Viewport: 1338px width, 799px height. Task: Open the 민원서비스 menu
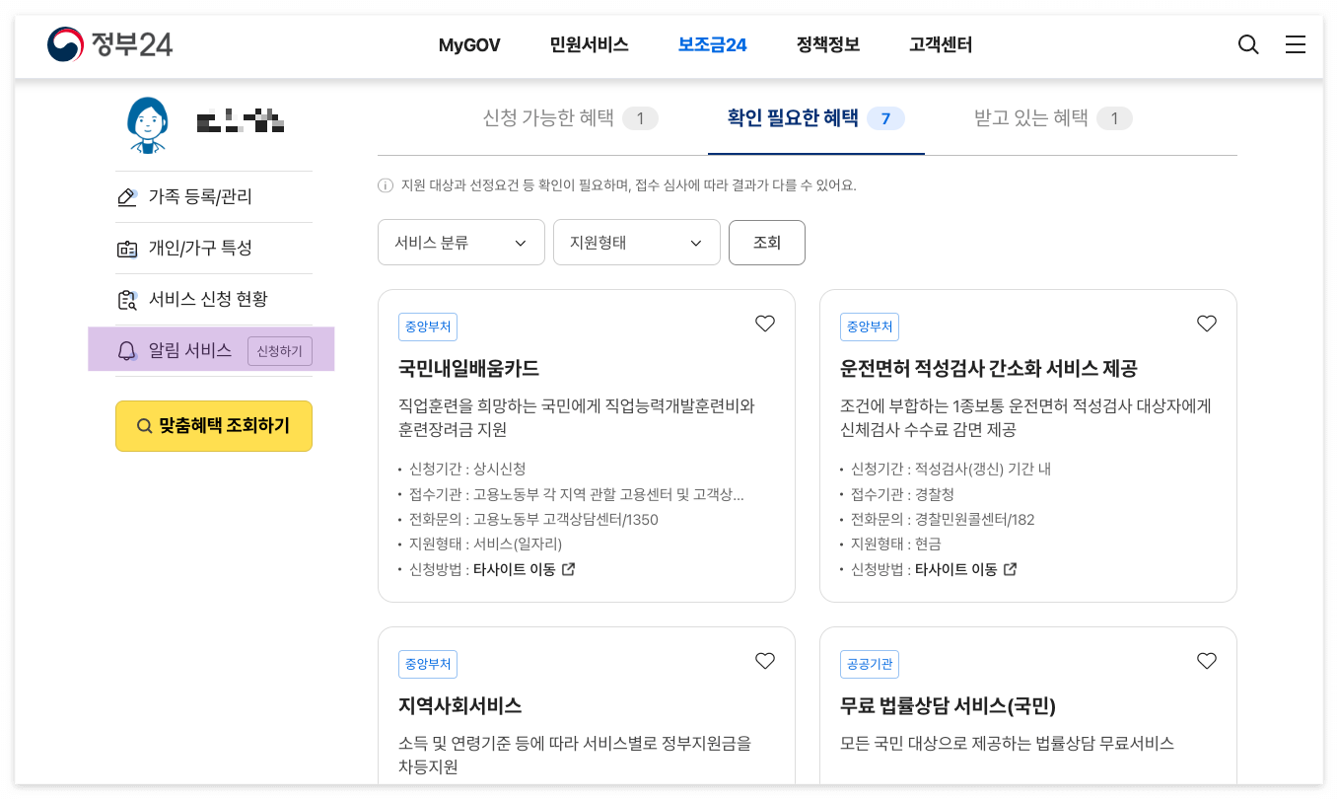590,45
